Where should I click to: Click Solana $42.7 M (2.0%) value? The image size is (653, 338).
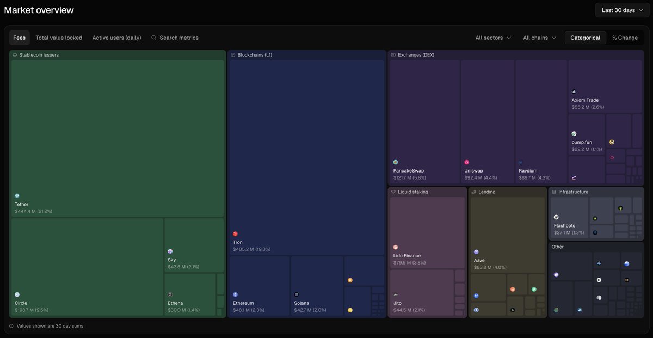(310, 310)
